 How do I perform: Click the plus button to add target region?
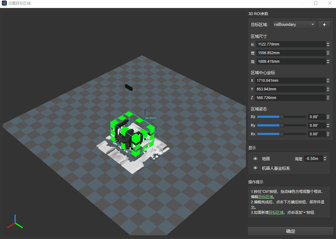coord(324,25)
